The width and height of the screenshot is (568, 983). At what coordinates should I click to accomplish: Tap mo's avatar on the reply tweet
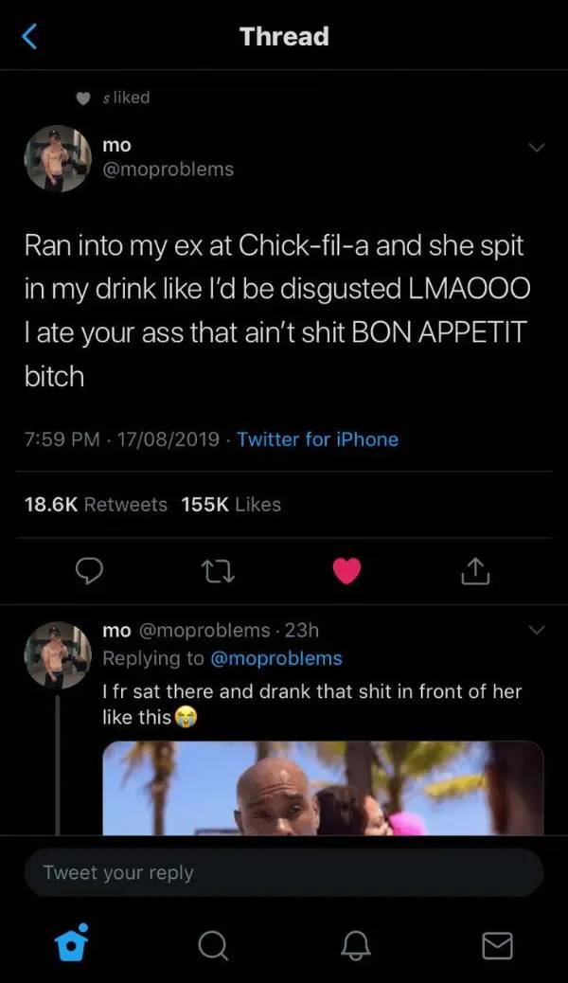coord(58,654)
